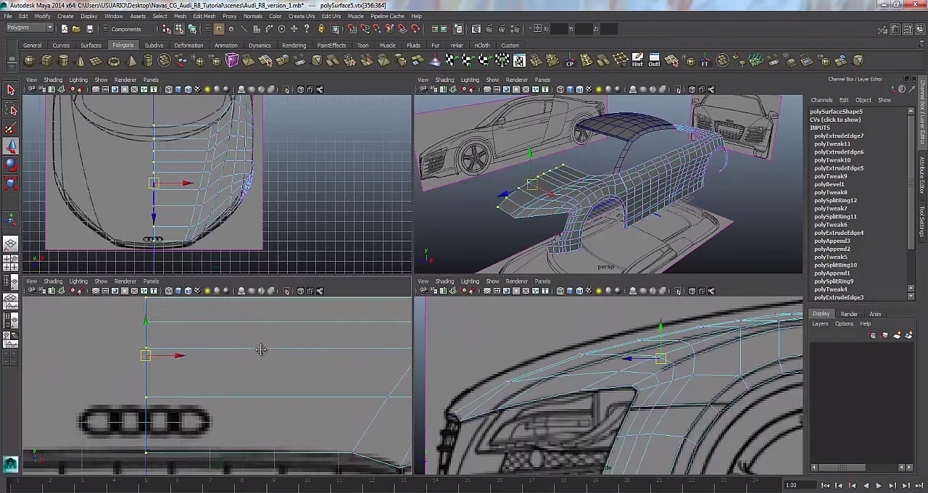Viewport: 928px width, 493px height.
Task: Click the purple cube shelf icon
Action: (x=232, y=61)
